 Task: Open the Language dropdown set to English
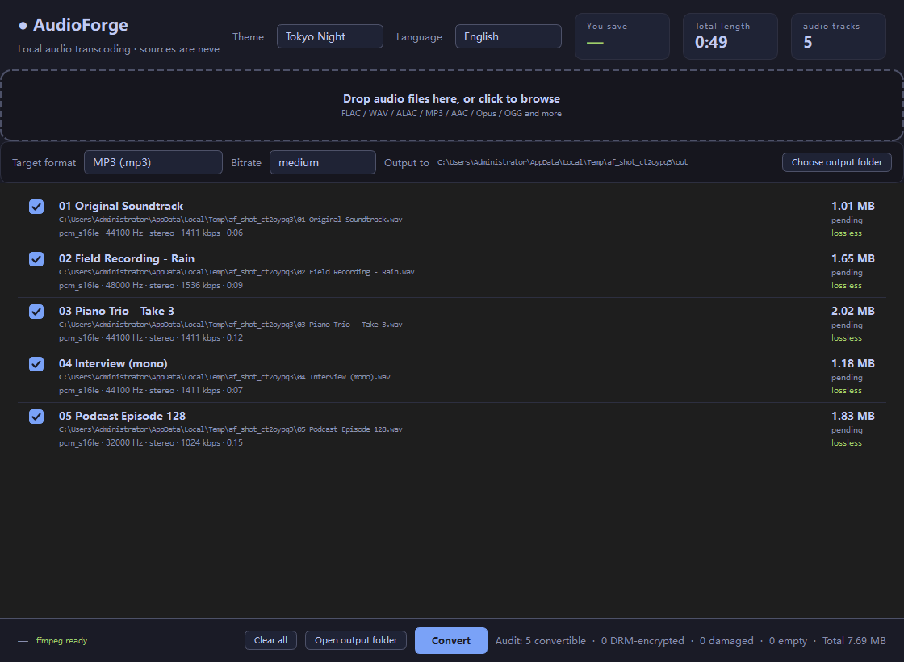[x=508, y=36]
